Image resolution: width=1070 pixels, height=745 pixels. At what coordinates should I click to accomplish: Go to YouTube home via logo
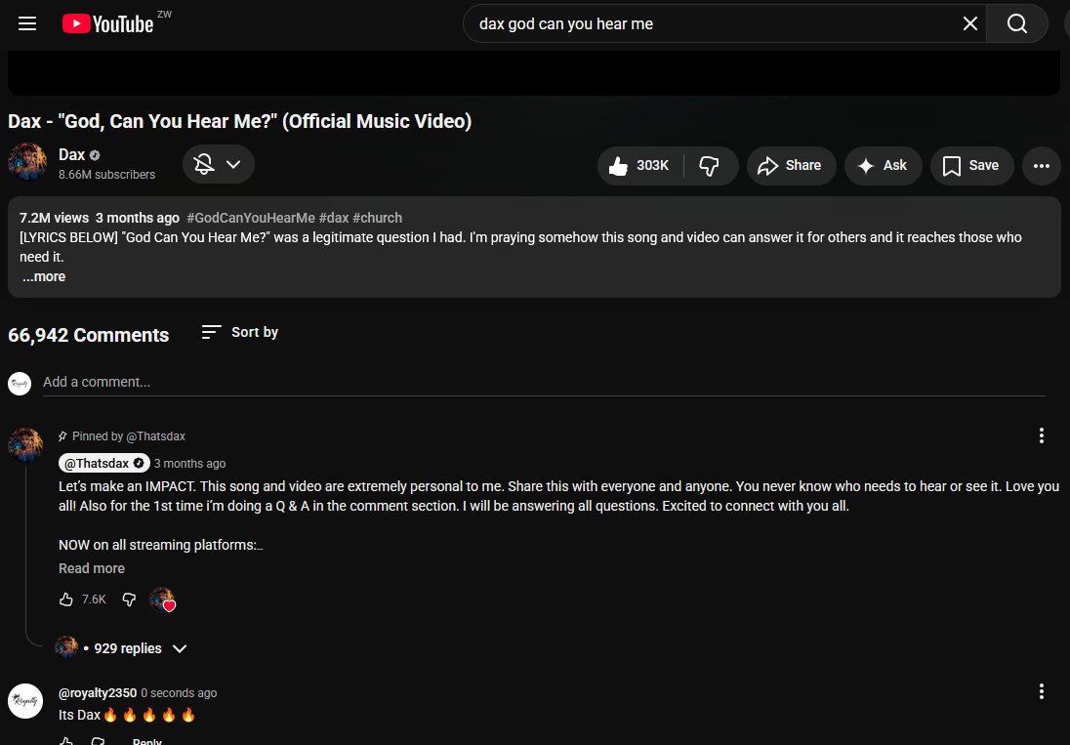(x=108, y=23)
